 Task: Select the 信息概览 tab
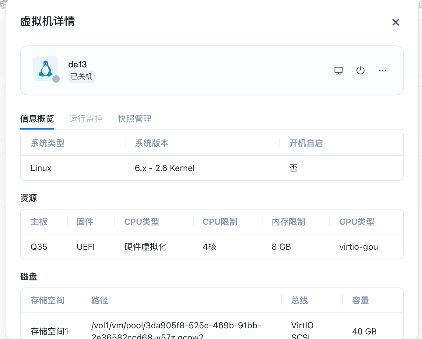pyautogui.click(x=37, y=119)
